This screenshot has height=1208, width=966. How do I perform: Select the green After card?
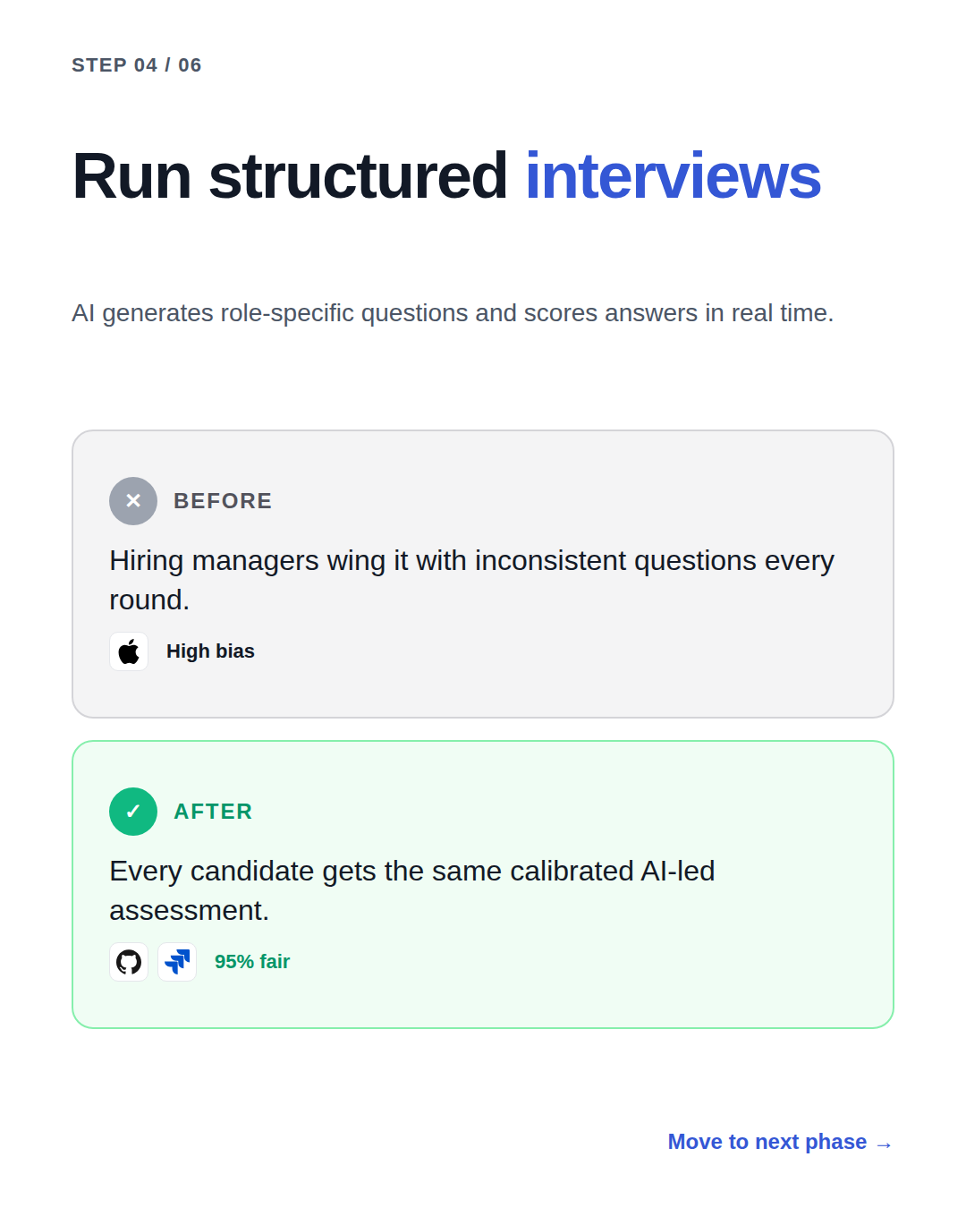coord(483,885)
